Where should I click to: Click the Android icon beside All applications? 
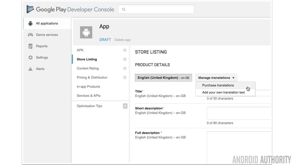(x=30, y=23)
